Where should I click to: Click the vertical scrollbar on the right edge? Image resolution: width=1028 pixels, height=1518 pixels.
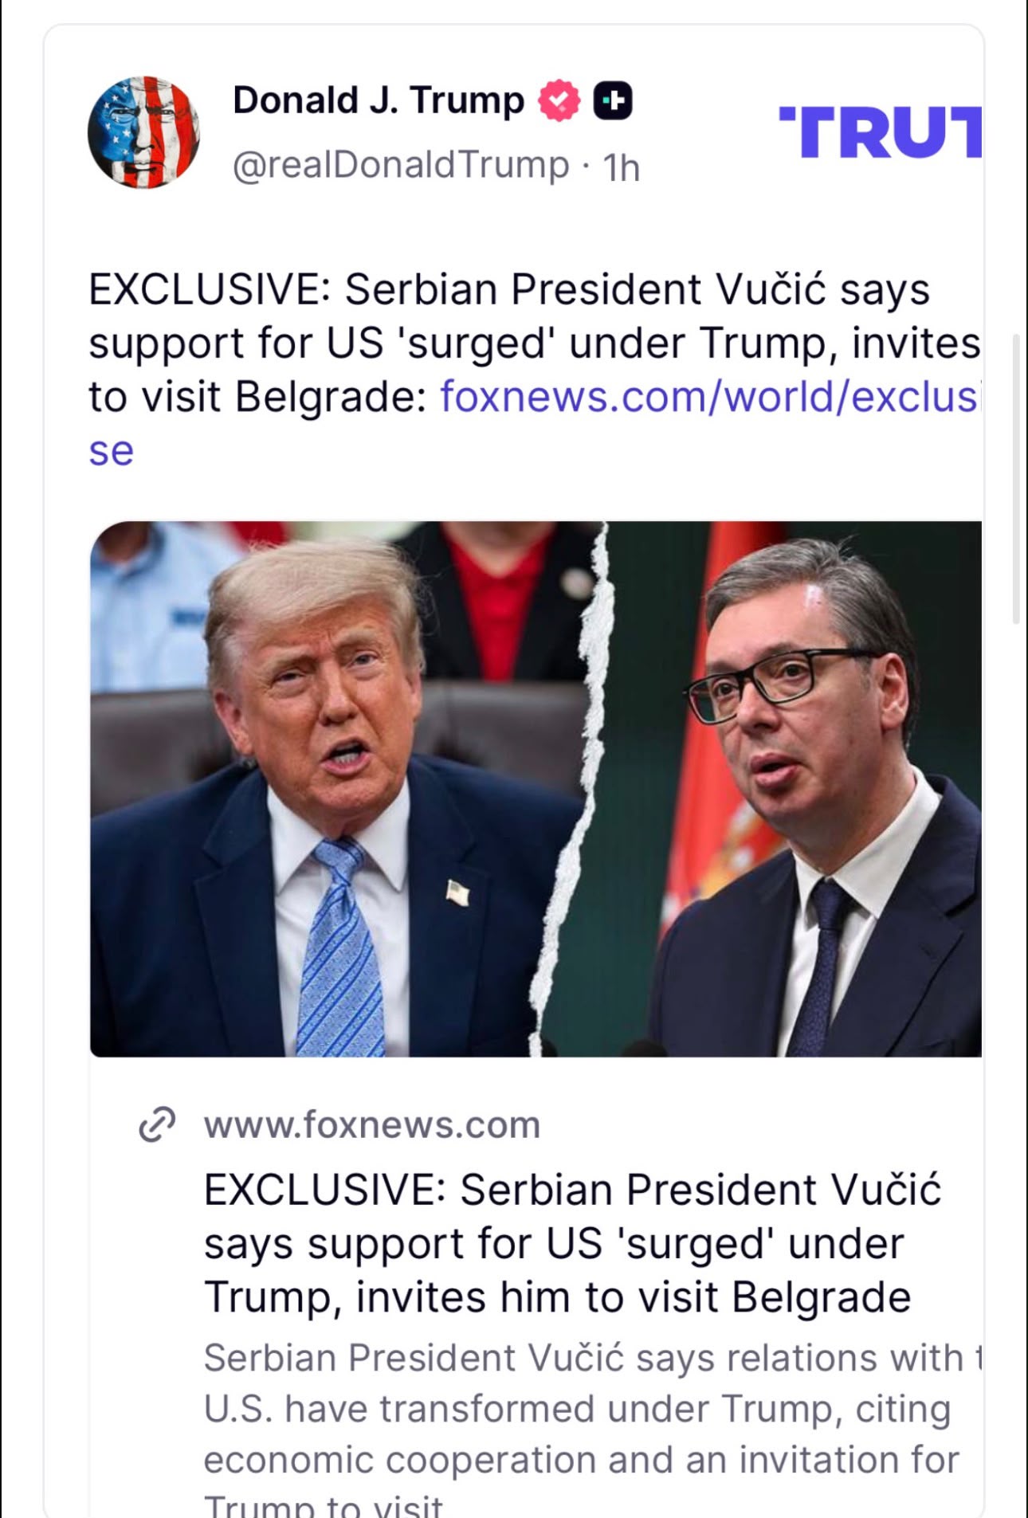point(1016,479)
